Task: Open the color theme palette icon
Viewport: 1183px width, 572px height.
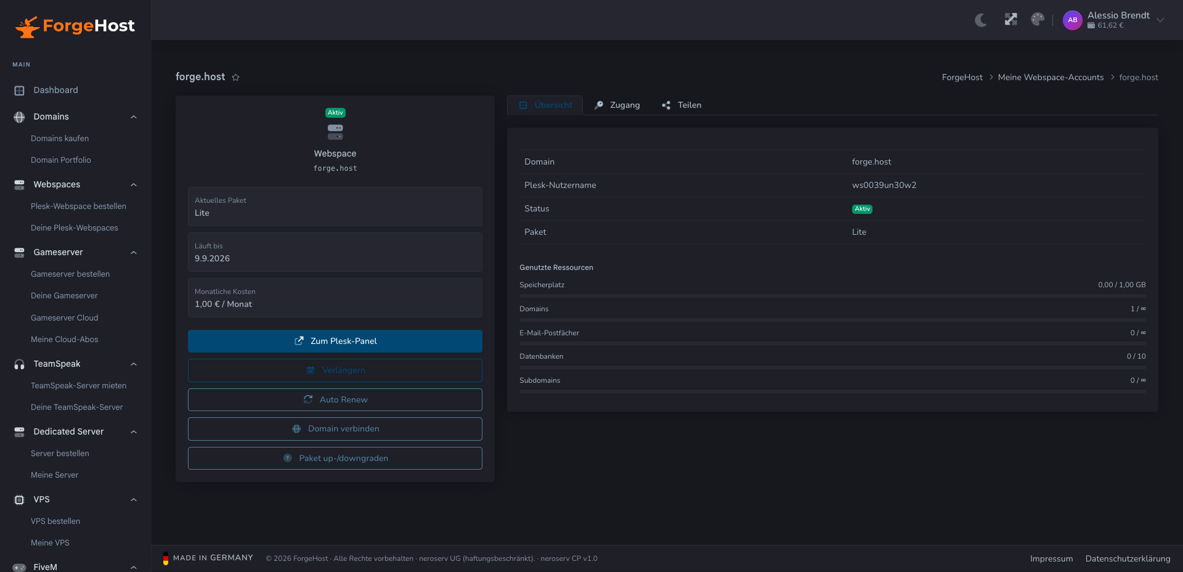Action: pos(1038,20)
